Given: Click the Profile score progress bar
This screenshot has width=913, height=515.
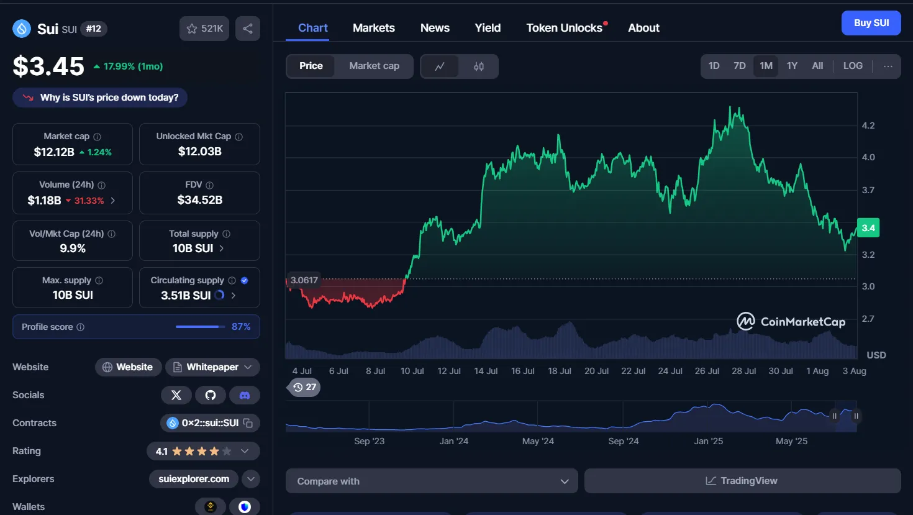Looking at the screenshot, I should [x=201, y=327].
